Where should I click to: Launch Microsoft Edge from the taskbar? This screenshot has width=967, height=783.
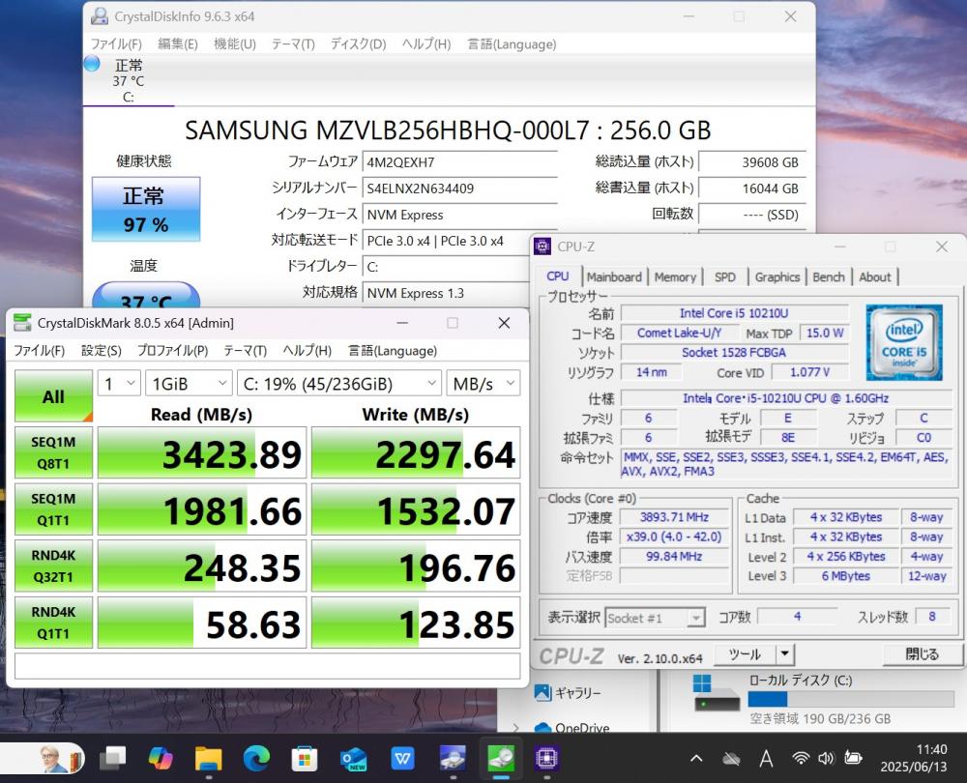click(256, 758)
